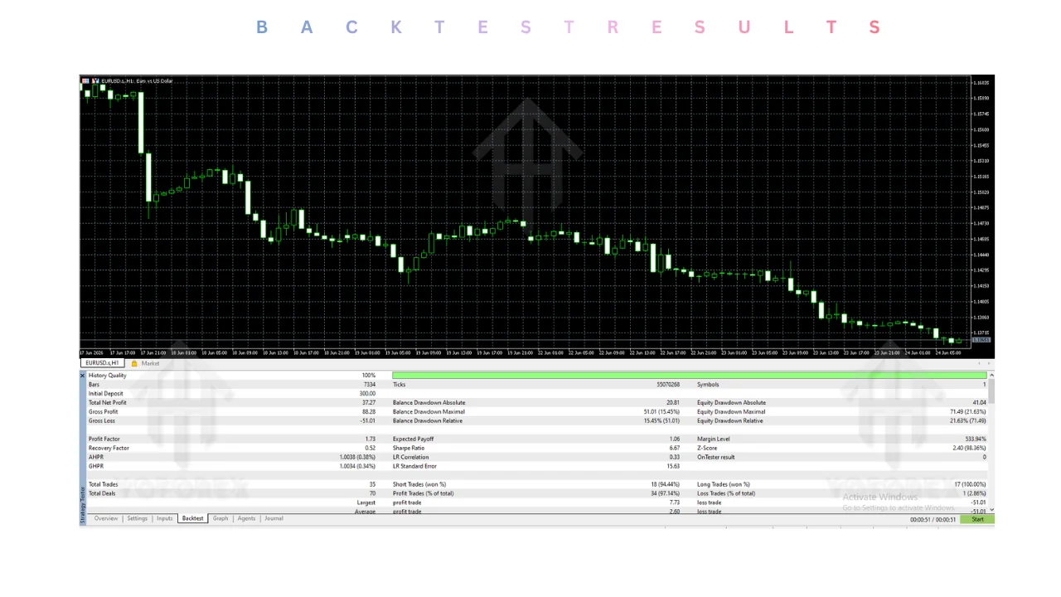Click the Recovery Factor value 0.52

[371, 449]
